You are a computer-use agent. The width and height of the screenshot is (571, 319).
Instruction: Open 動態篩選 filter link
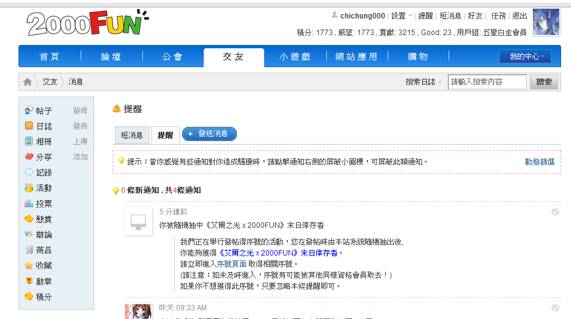[539, 162]
